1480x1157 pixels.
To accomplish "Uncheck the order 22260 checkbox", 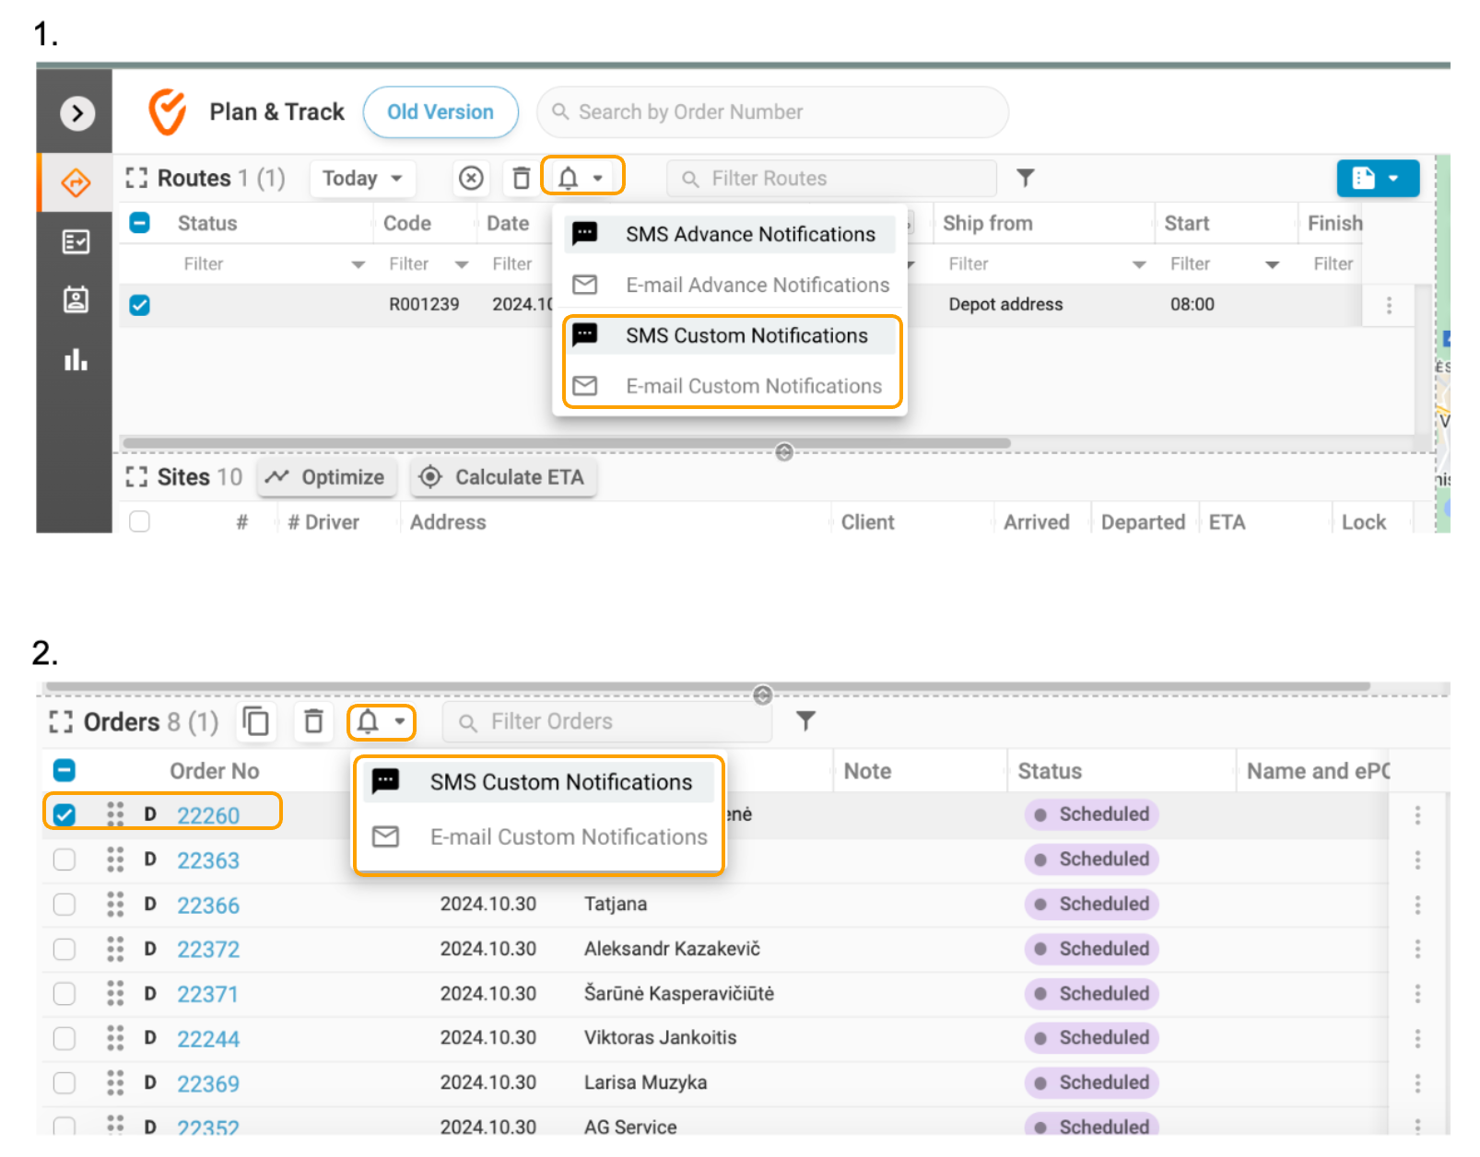I will coord(65,815).
